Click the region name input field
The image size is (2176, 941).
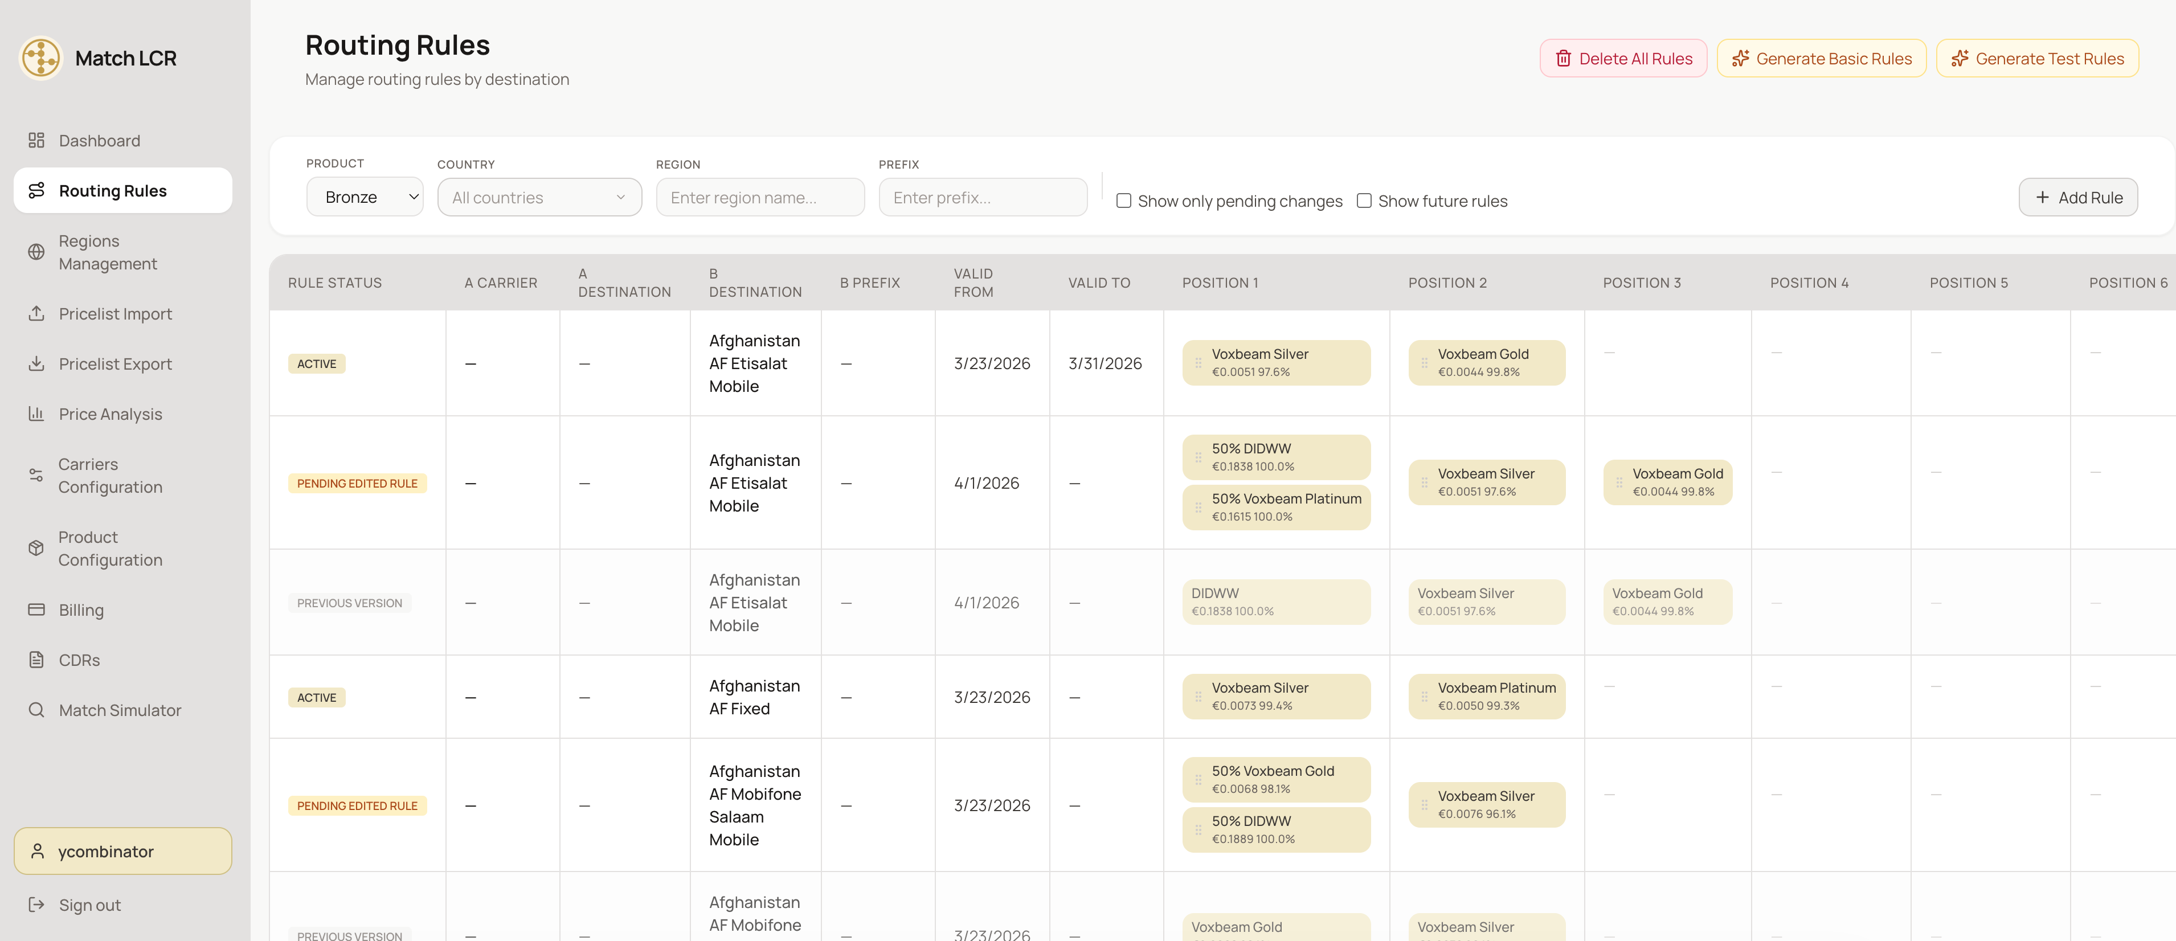(x=760, y=197)
